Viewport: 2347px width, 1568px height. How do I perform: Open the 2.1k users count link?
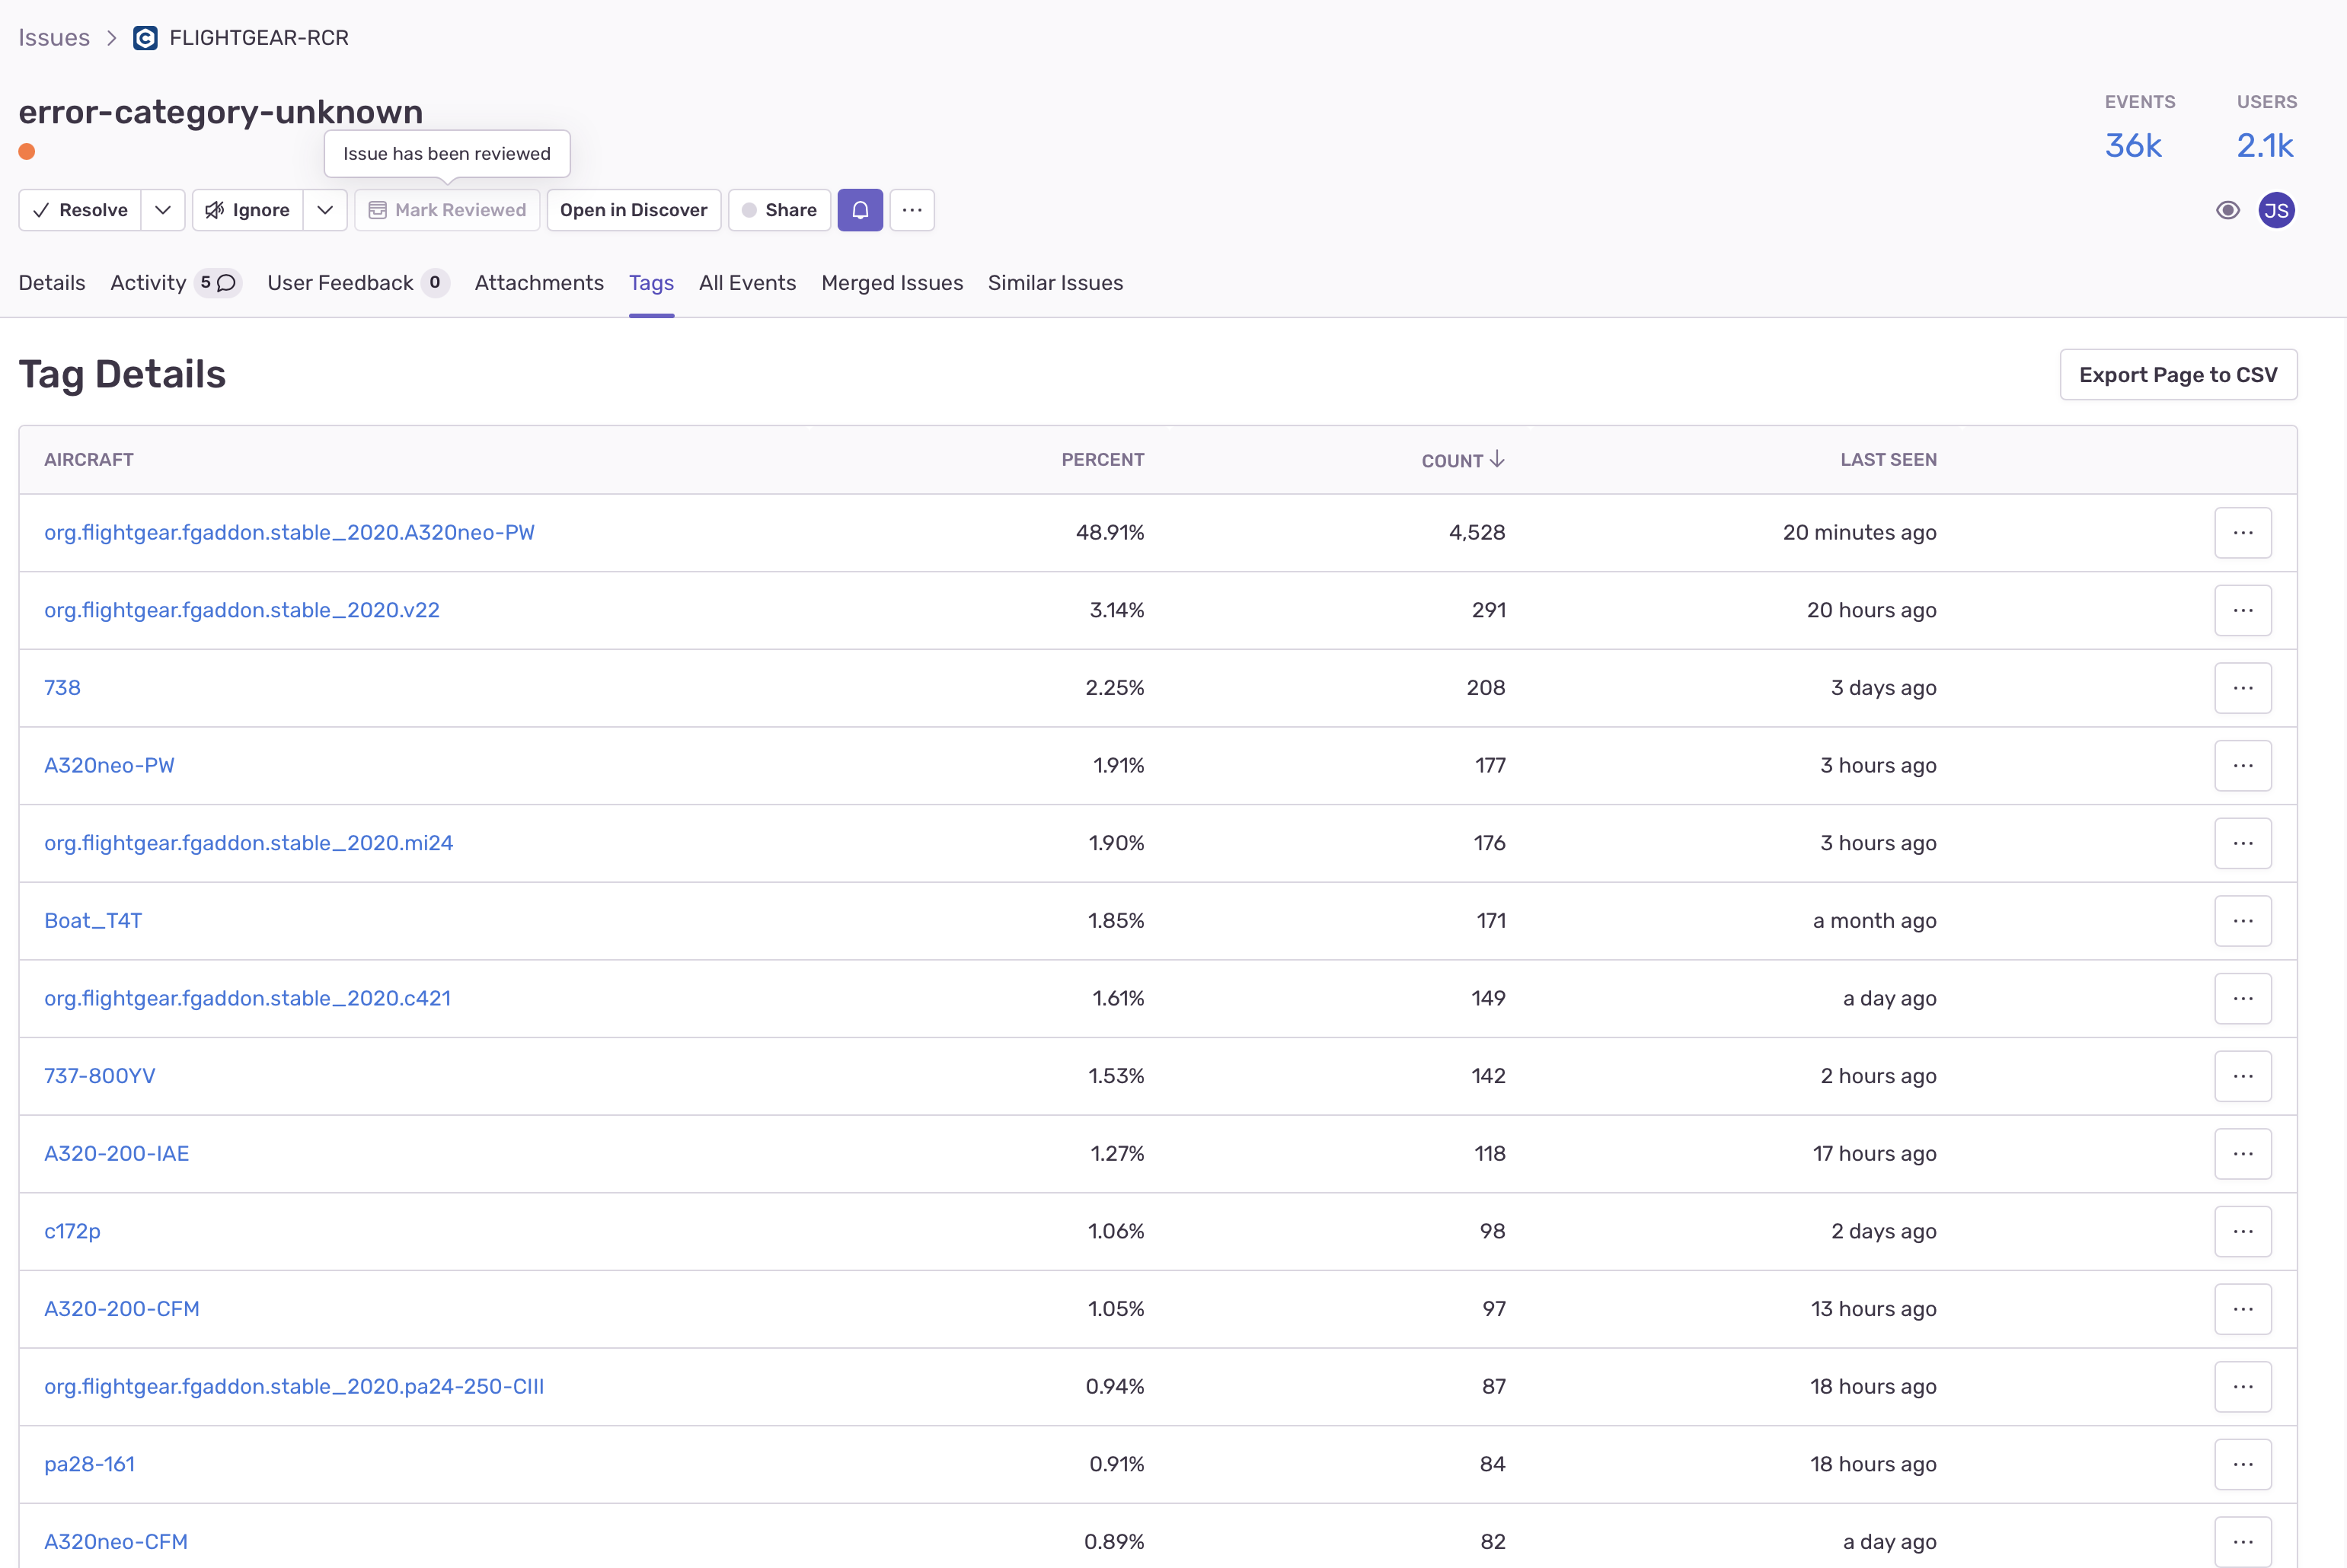pos(2265,146)
